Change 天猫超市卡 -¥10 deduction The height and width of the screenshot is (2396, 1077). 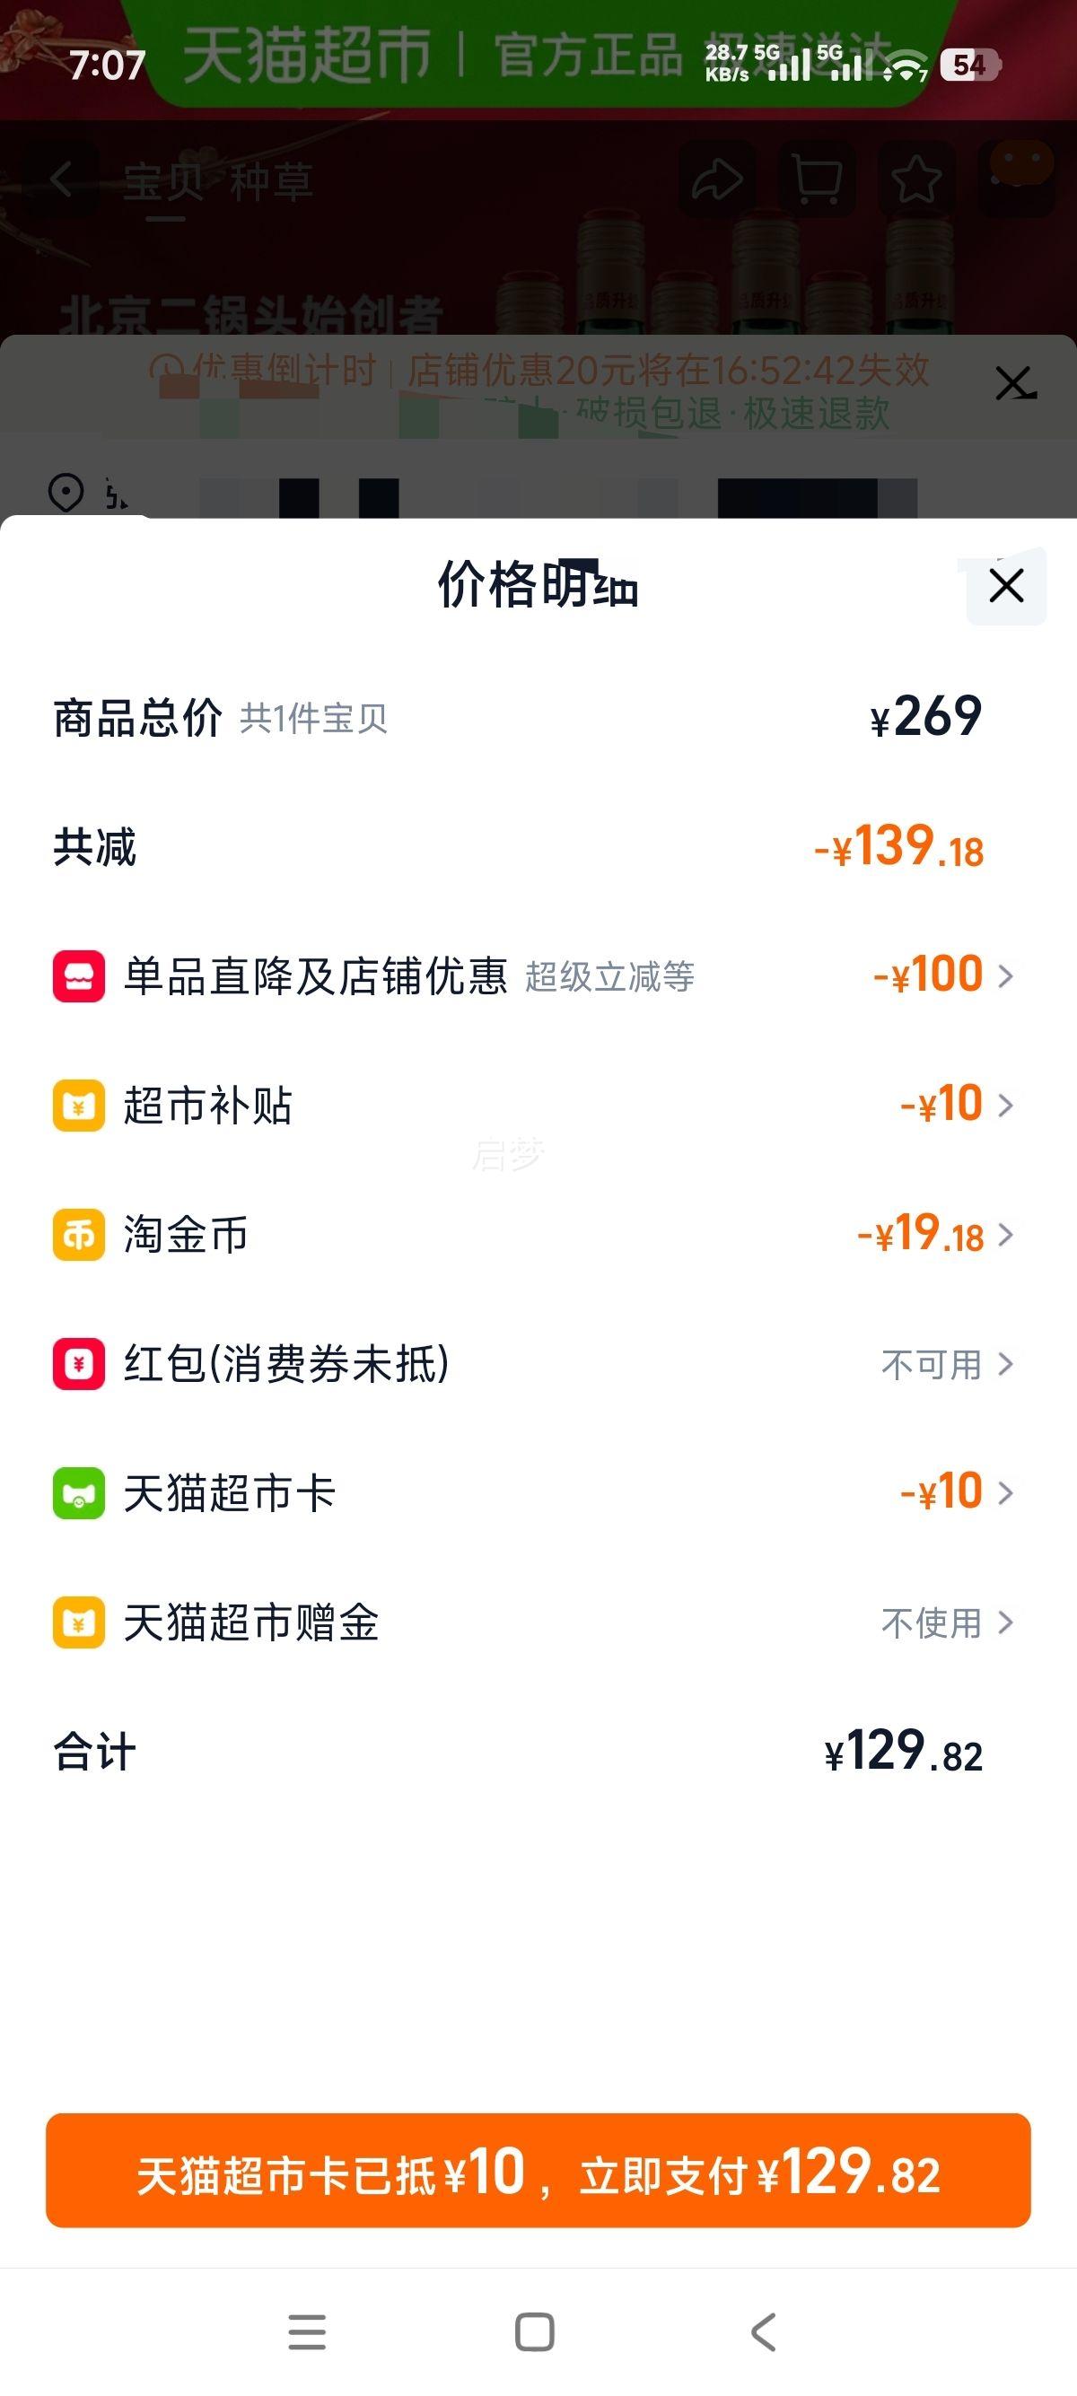pyautogui.click(x=956, y=1494)
